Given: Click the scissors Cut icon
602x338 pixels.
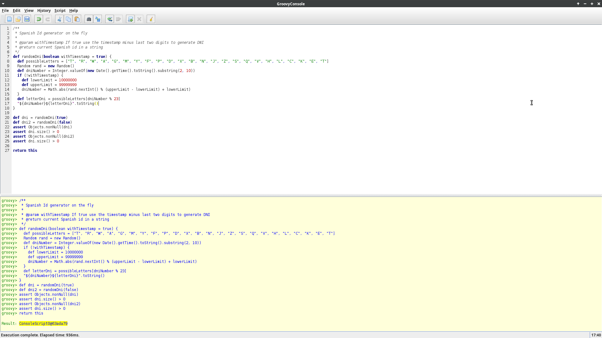Looking at the screenshot, I should click(59, 19).
